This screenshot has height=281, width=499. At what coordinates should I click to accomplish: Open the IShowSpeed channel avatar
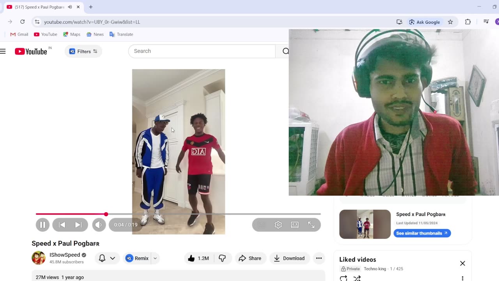(38, 258)
